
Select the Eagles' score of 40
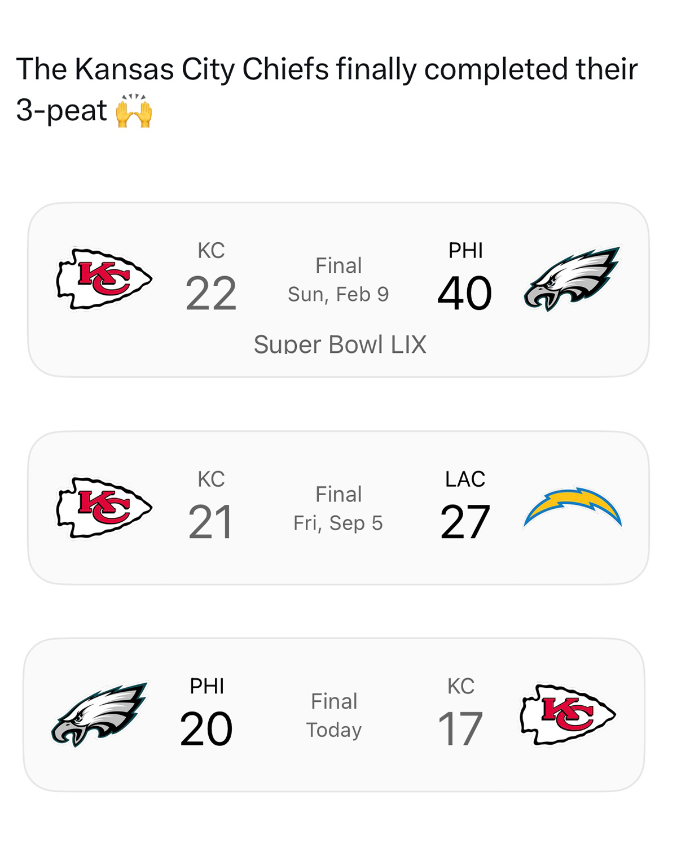(x=465, y=294)
